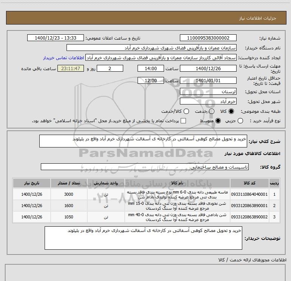
Task: Select item code 0933110864040001 in the table
Action: 249,194
